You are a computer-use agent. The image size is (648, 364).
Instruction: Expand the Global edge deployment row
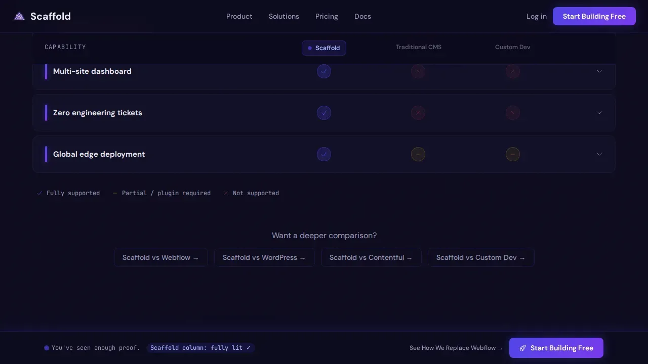tap(599, 154)
